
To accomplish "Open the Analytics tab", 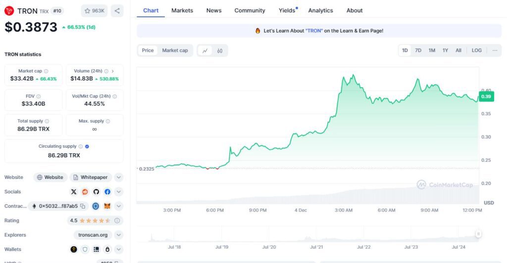I will pyautogui.click(x=320, y=10).
